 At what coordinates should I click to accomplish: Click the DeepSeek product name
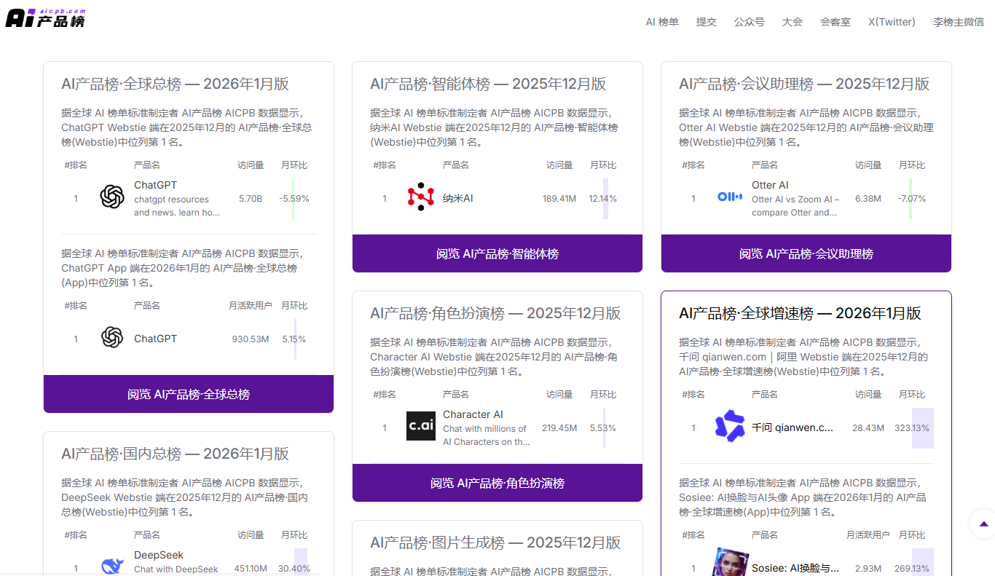point(159,555)
